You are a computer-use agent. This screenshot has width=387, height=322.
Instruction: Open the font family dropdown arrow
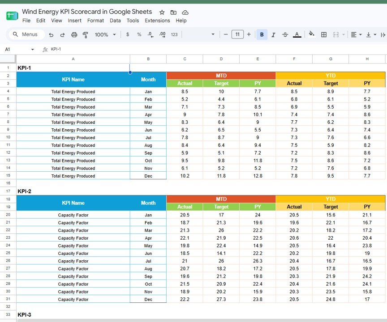pos(213,34)
